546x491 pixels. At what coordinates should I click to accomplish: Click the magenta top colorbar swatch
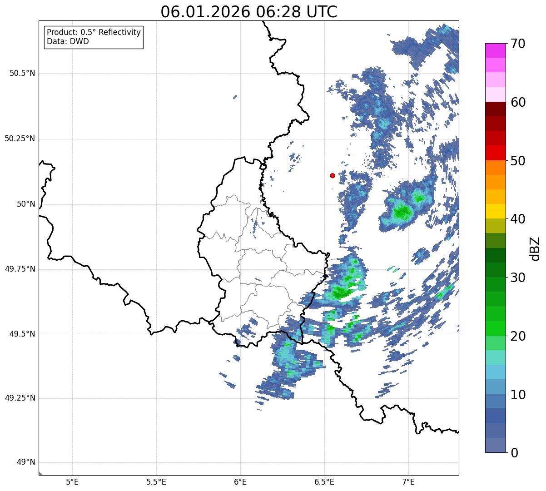(496, 50)
